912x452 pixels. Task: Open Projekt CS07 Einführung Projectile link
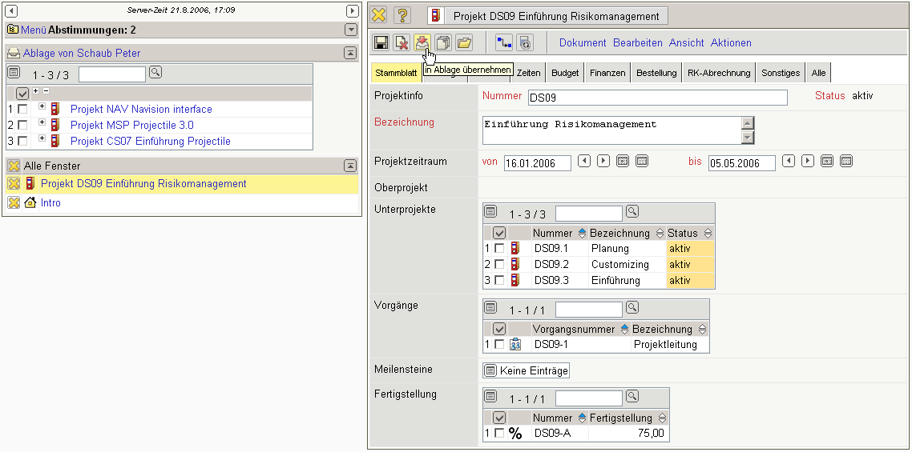pos(150,141)
